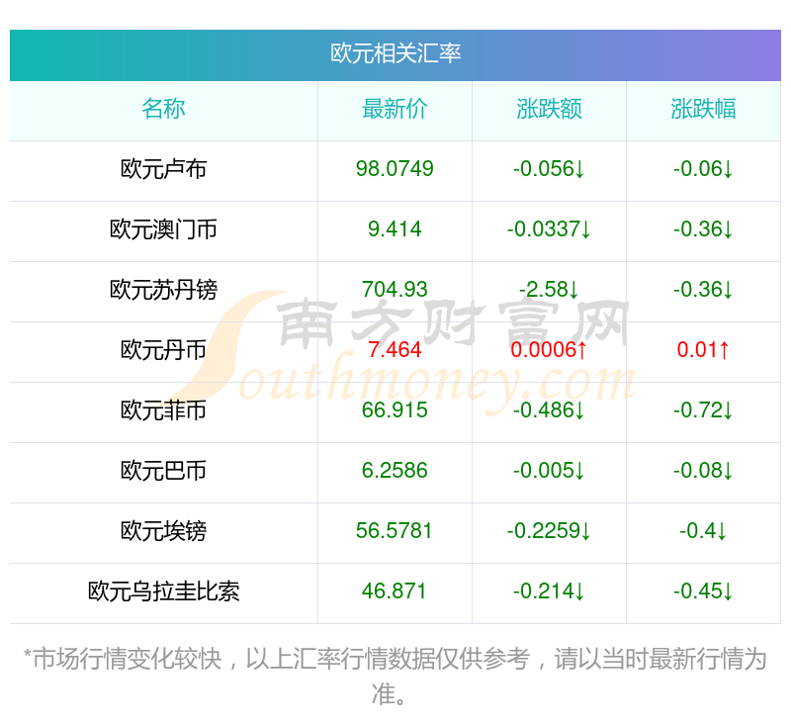The width and height of the screenshot is (791, 725).
Task: Click the 欧元苏丹镑 row name
Action: 163,290
